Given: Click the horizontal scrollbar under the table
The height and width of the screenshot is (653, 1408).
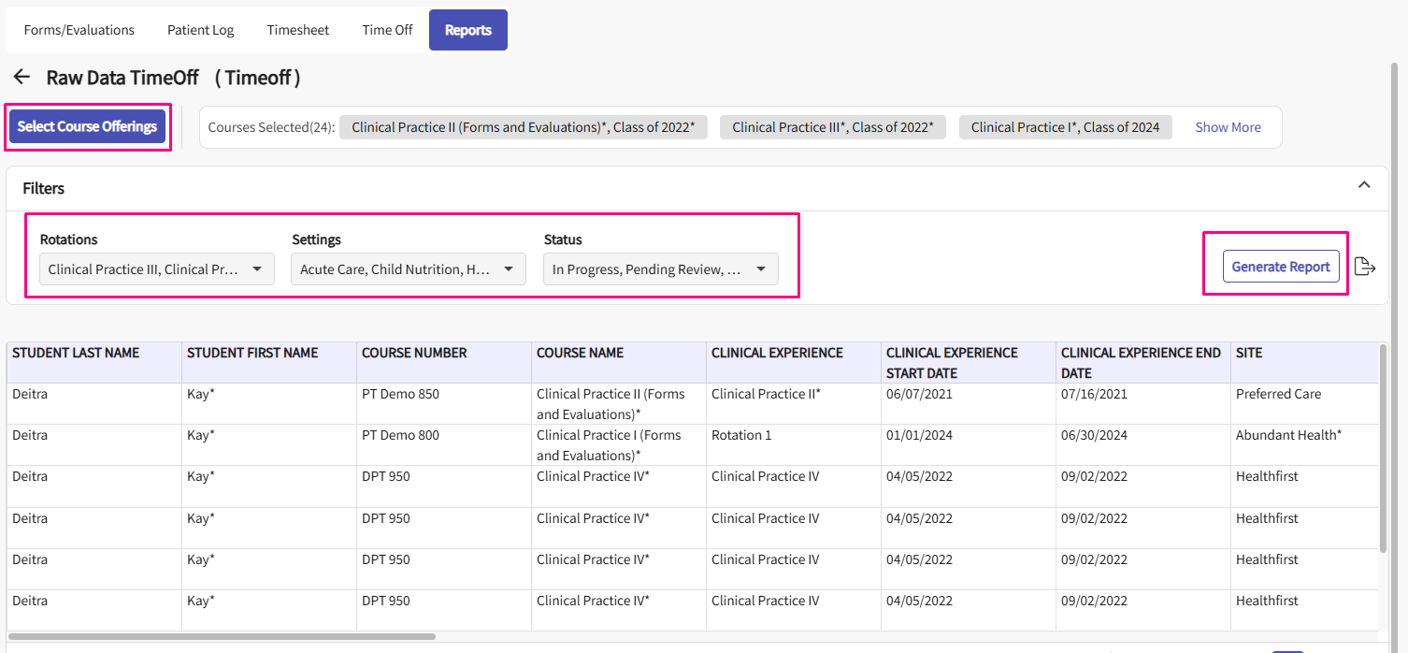Looking at the screenshot, I should (x=222, y=636).
